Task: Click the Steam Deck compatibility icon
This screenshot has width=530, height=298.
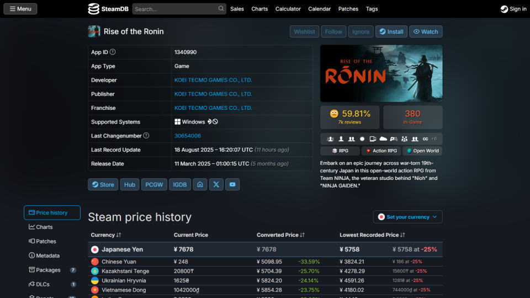Action: click(209, 121)
